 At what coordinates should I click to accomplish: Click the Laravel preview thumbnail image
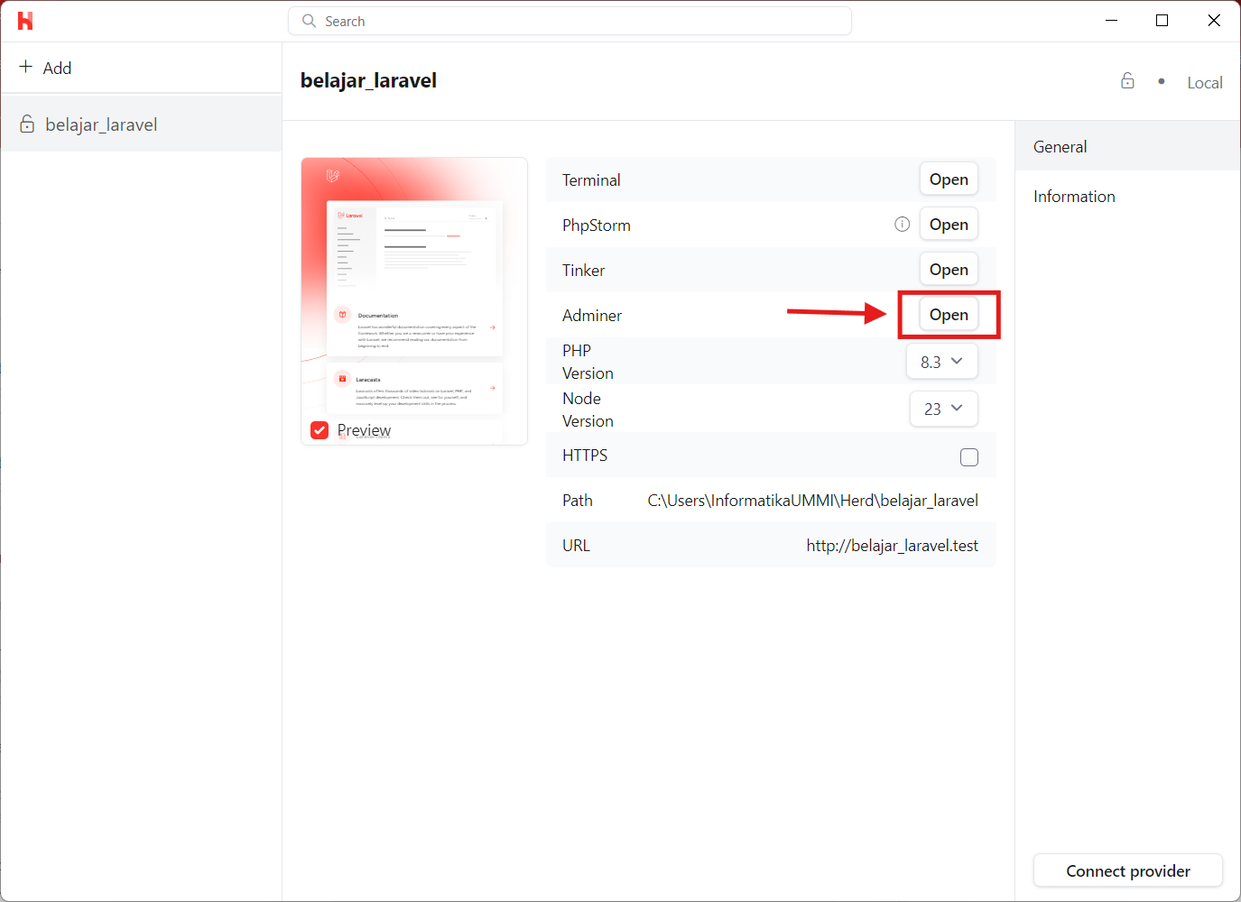coord(413,280)
